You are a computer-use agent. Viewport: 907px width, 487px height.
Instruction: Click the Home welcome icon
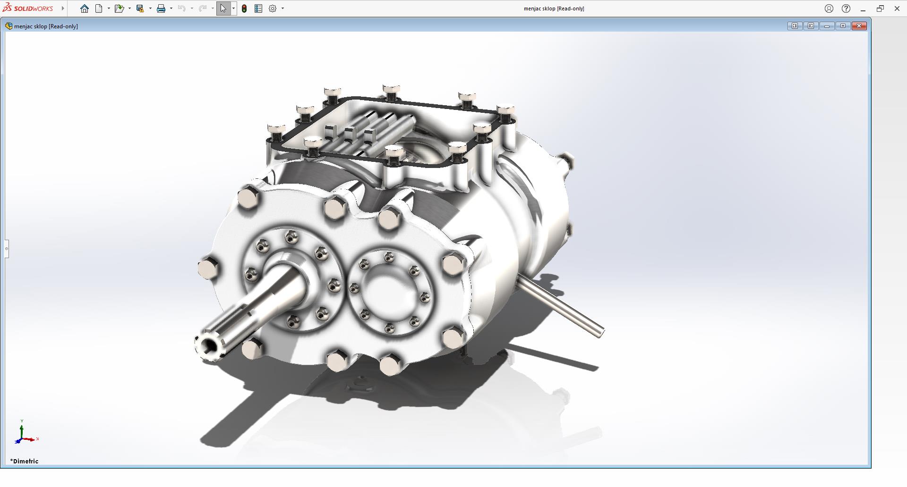[x=85, y=8]
